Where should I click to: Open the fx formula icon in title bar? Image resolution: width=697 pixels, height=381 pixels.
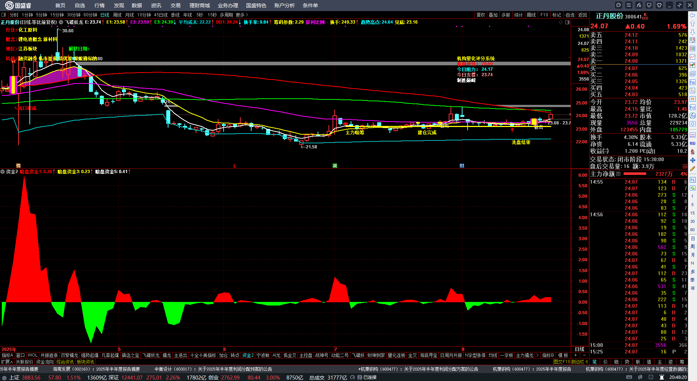[639, 5]
